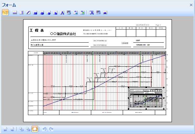This screenshot has width=195, height=134.
Task: Select the quarter-round corner shape tool
Action: (55, 13)
